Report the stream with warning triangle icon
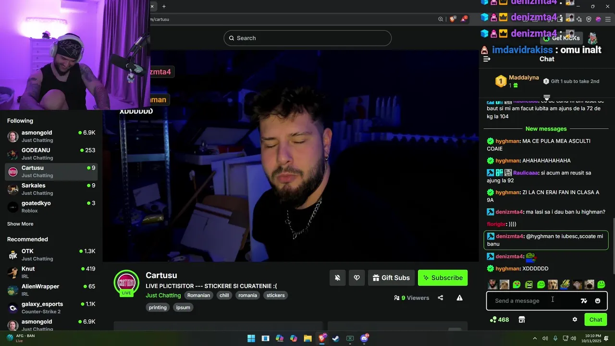This screenshot has height=346, width=615. pos(460,298)
